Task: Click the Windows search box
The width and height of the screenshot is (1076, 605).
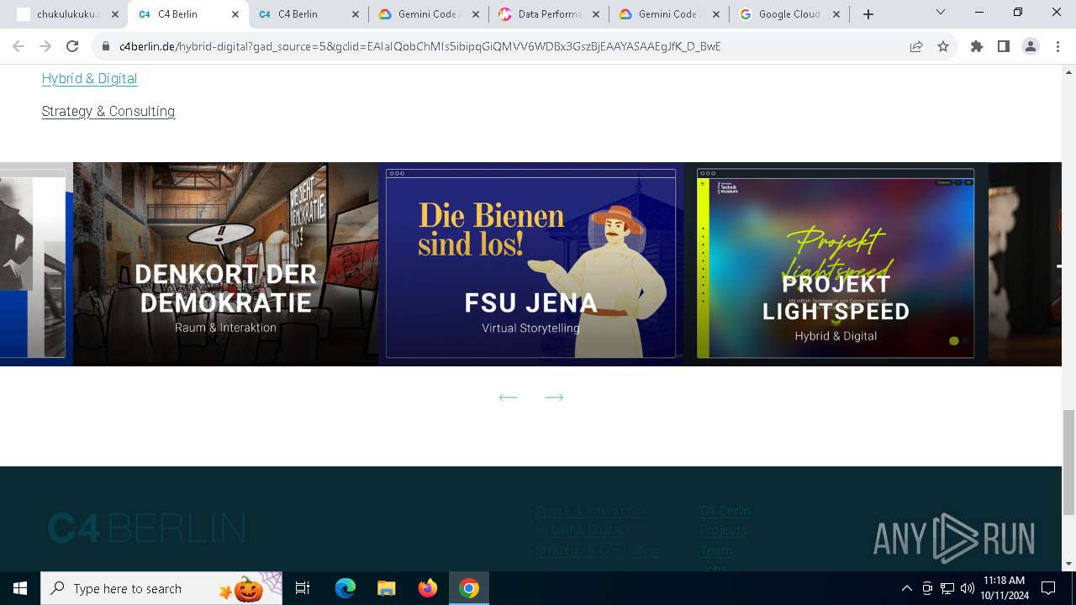Action: coord(161,588)
